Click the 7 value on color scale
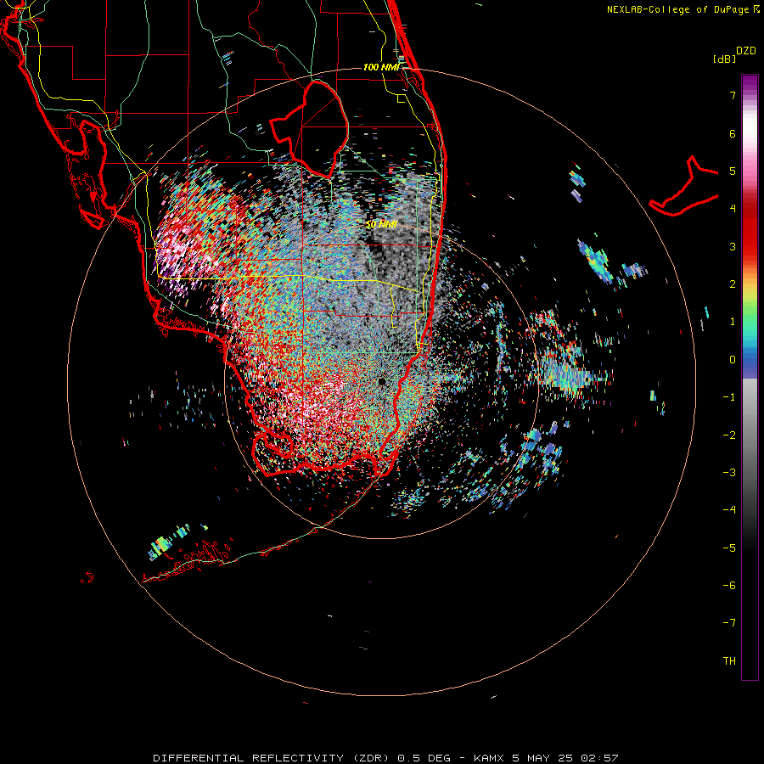The height and width of the screenshot is (764, 764). [x=733, y=95]
